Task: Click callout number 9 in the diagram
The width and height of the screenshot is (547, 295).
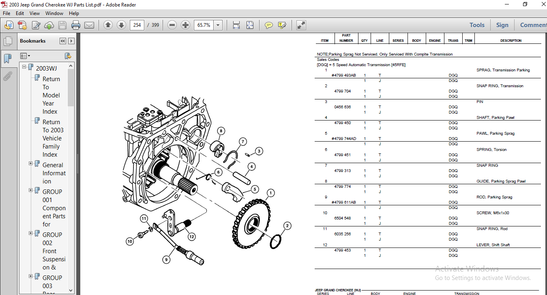Action: point(166,260)
